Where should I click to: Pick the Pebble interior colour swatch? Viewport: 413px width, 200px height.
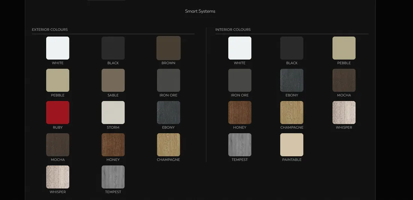tap(344, 48)
